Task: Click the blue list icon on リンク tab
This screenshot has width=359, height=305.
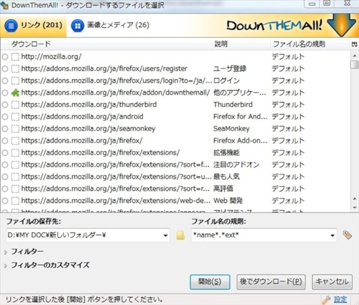Action: tap(11, 26)
